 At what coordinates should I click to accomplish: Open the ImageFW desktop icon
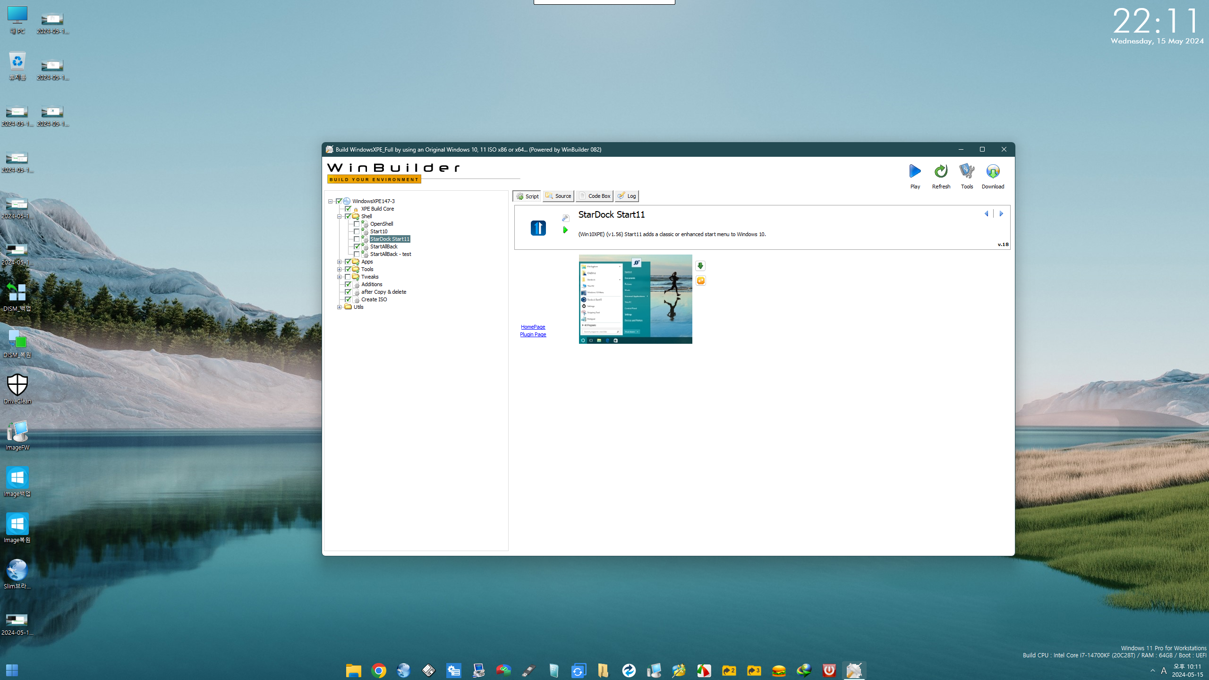[17, 436]
